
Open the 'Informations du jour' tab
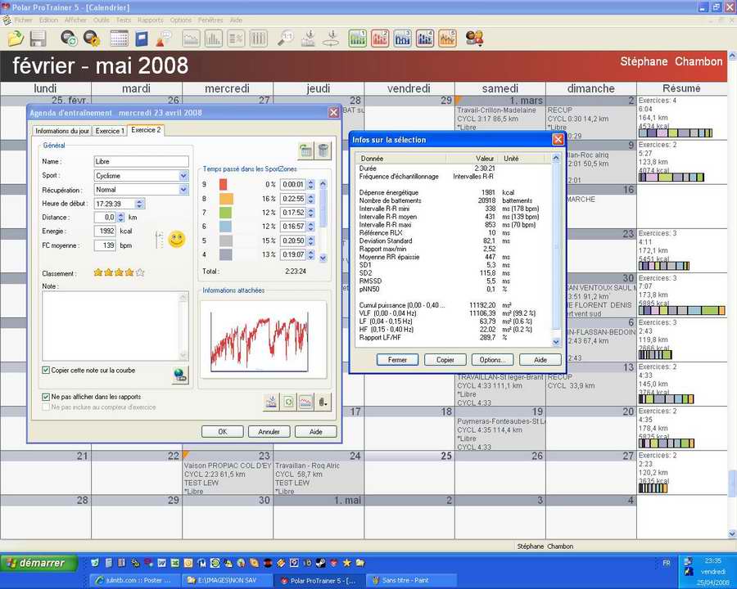pos(62,131)
